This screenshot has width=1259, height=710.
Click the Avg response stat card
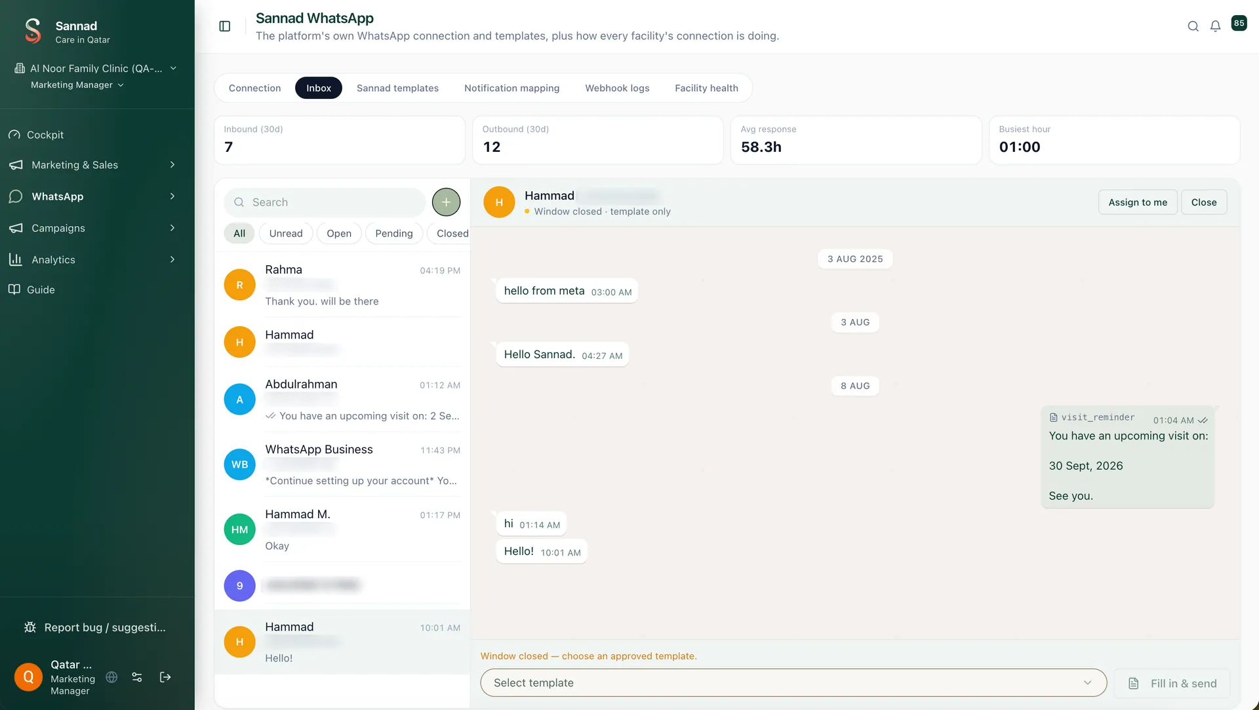click(856, 140)
